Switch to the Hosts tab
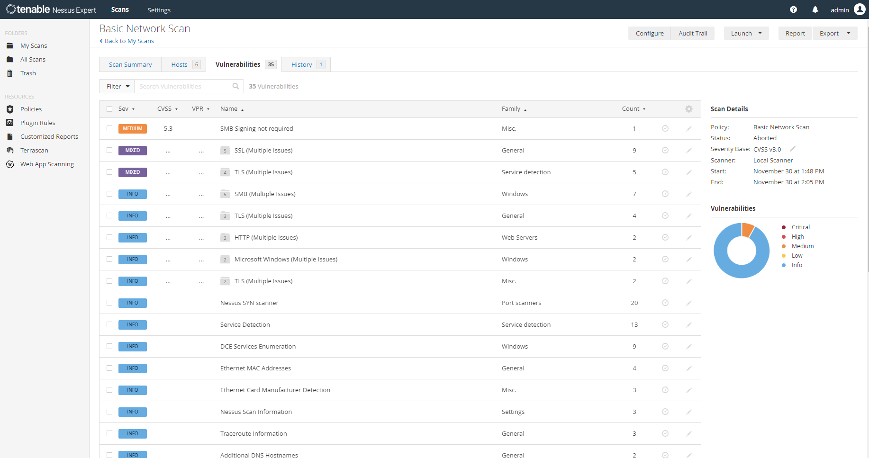This screenshot has height=458, width=869. (180, 64)
